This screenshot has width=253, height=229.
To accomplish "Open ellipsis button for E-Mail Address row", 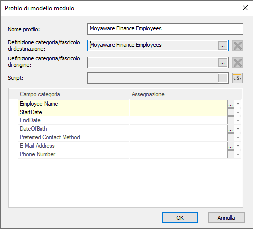I will pos(231,146).
